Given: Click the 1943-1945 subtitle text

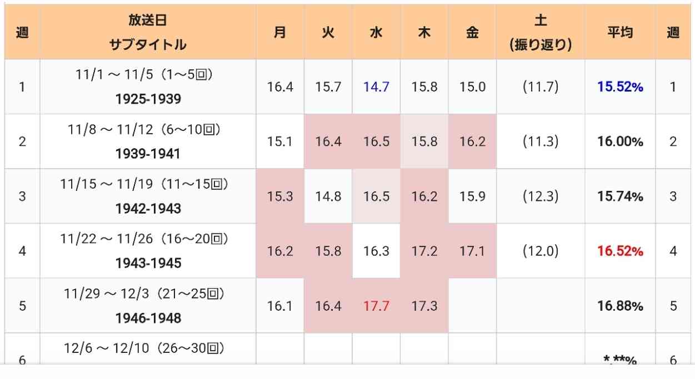Looking at the screenshot, I should click(x=148, y=264).
